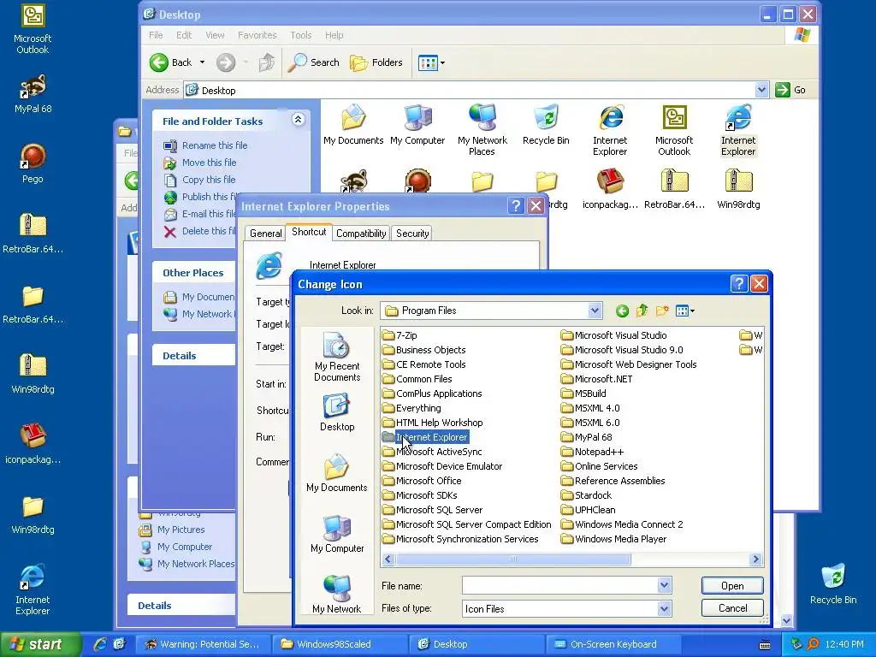Select the Shortcut tab
This screenshot has width=876, height=657.
(309, 232)
